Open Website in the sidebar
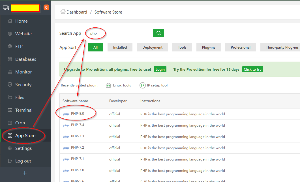This screenshot has height=182, width=300. [x=23, y=34]
